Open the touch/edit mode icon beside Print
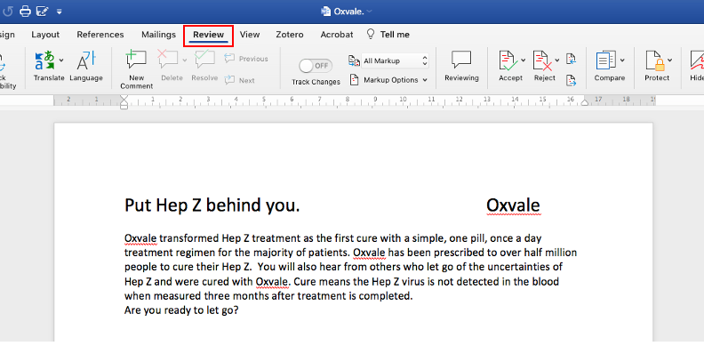Viewport: 704px width, 346px height. click(x=42, y=12)
